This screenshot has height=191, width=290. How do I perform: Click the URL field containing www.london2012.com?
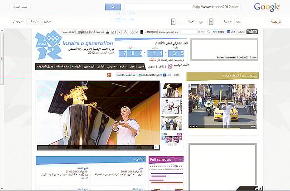182,7
